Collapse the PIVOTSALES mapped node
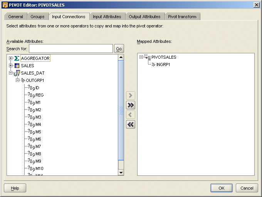The height and width of the screenshot is (197, 262). (141, 57)
